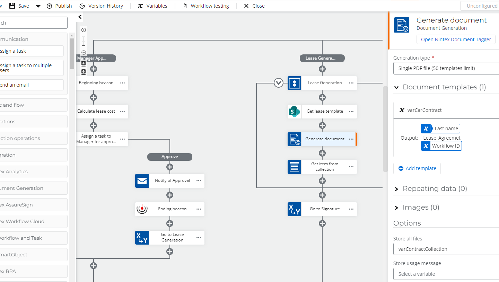Click the Go to Signature icon
499x282 pixels.
click(x=295, y=209)
